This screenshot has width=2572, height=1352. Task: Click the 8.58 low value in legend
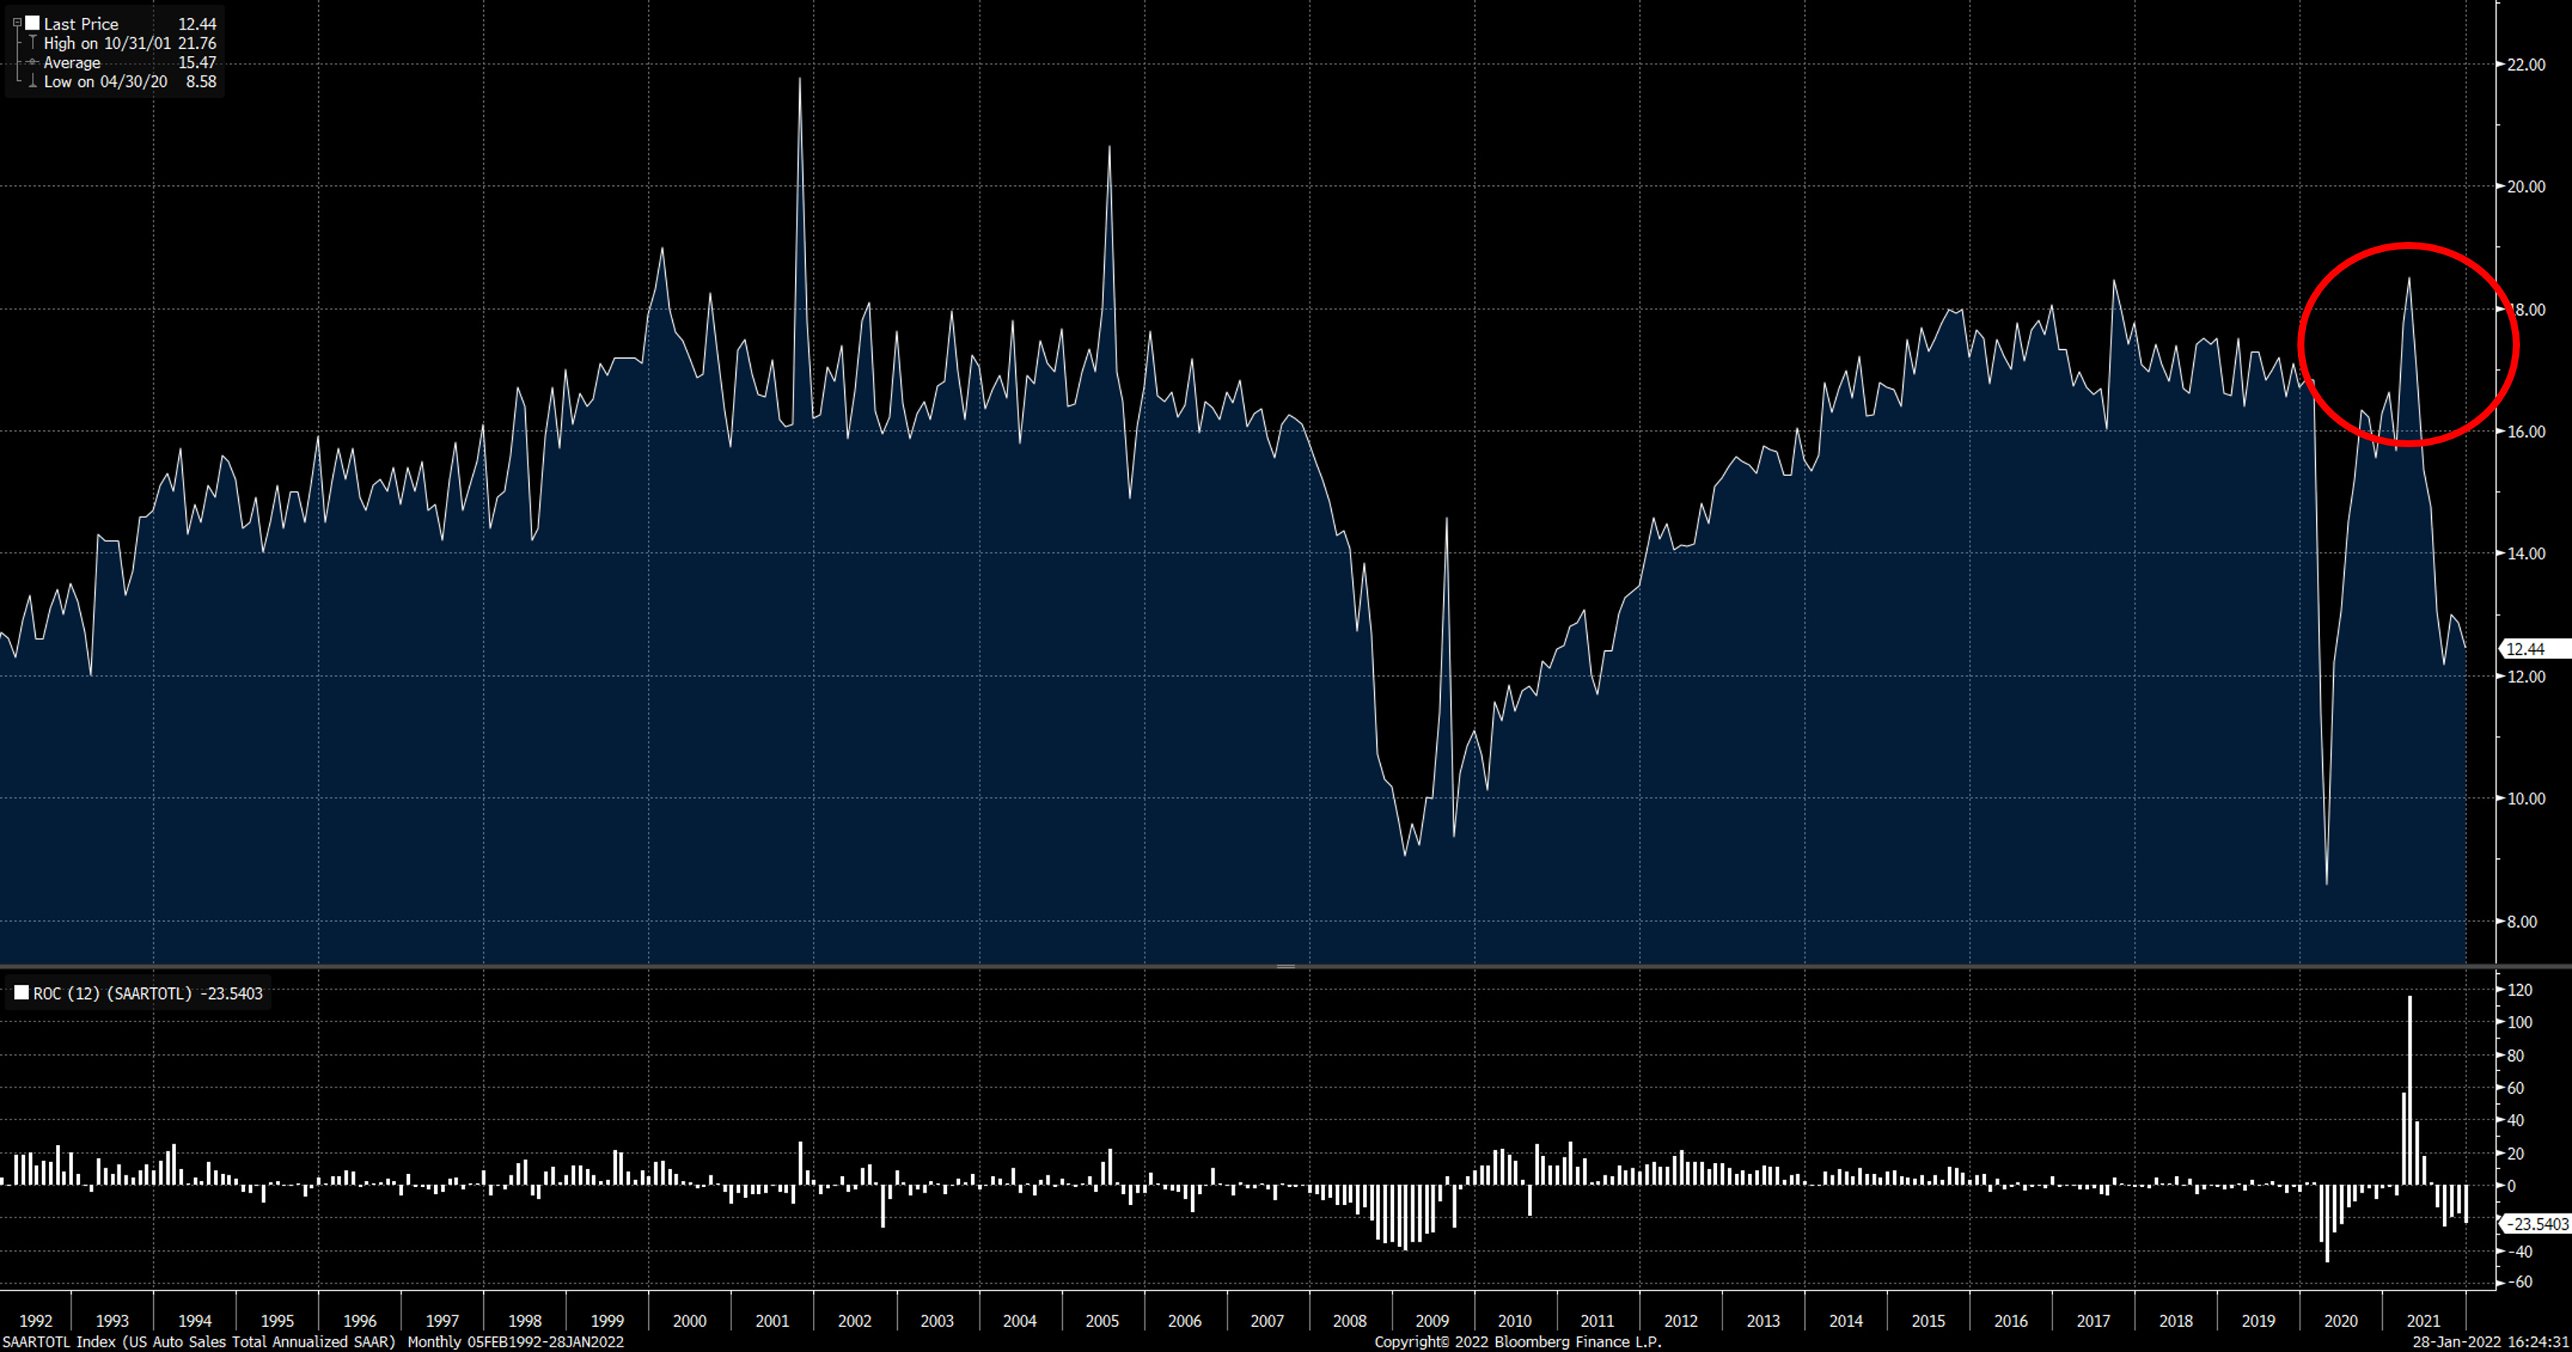pyautogui.click(x=201, y=82)
